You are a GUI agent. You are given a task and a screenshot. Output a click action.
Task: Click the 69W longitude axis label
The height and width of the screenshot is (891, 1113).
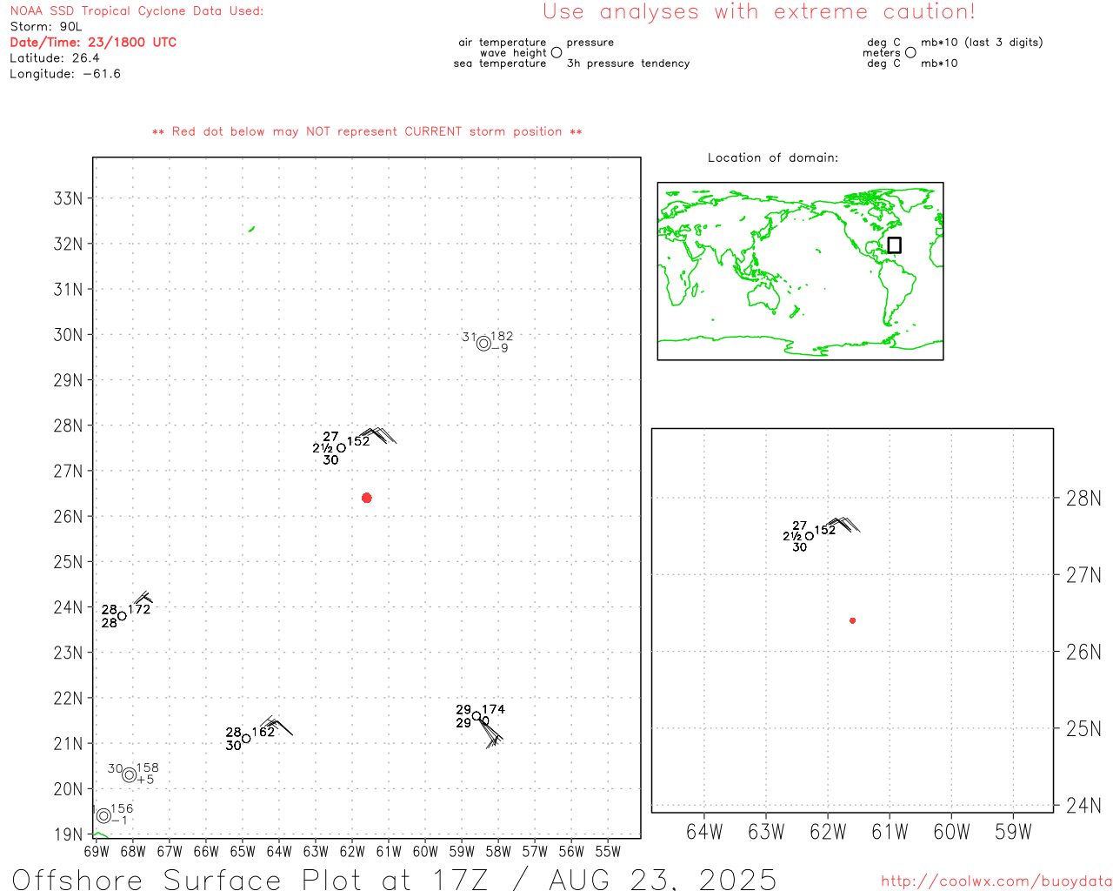point(97,851)
